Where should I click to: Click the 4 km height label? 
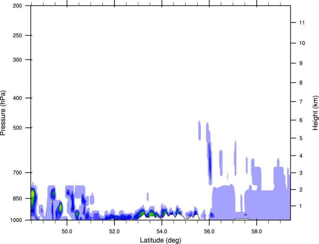(301, 156)
